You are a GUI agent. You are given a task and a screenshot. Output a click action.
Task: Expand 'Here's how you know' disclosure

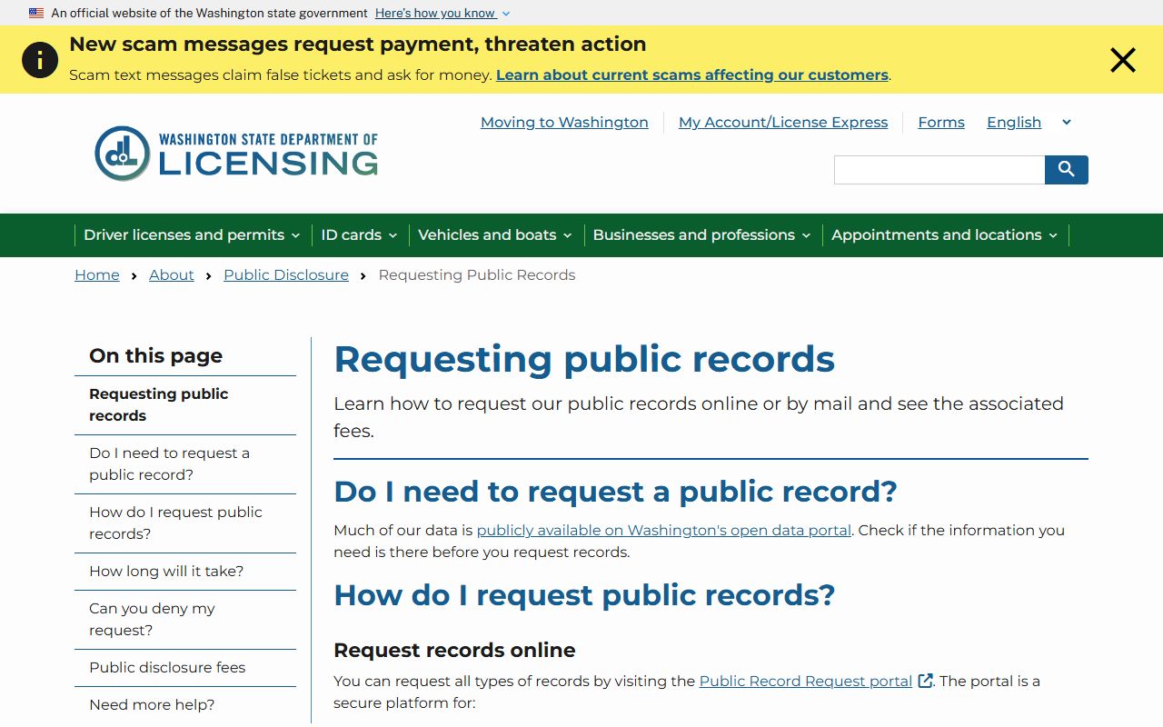[x=442, y=14]
